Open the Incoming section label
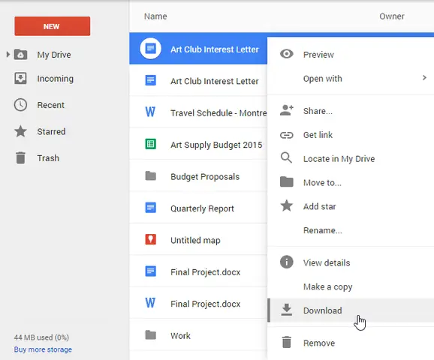 click(56, 79)
